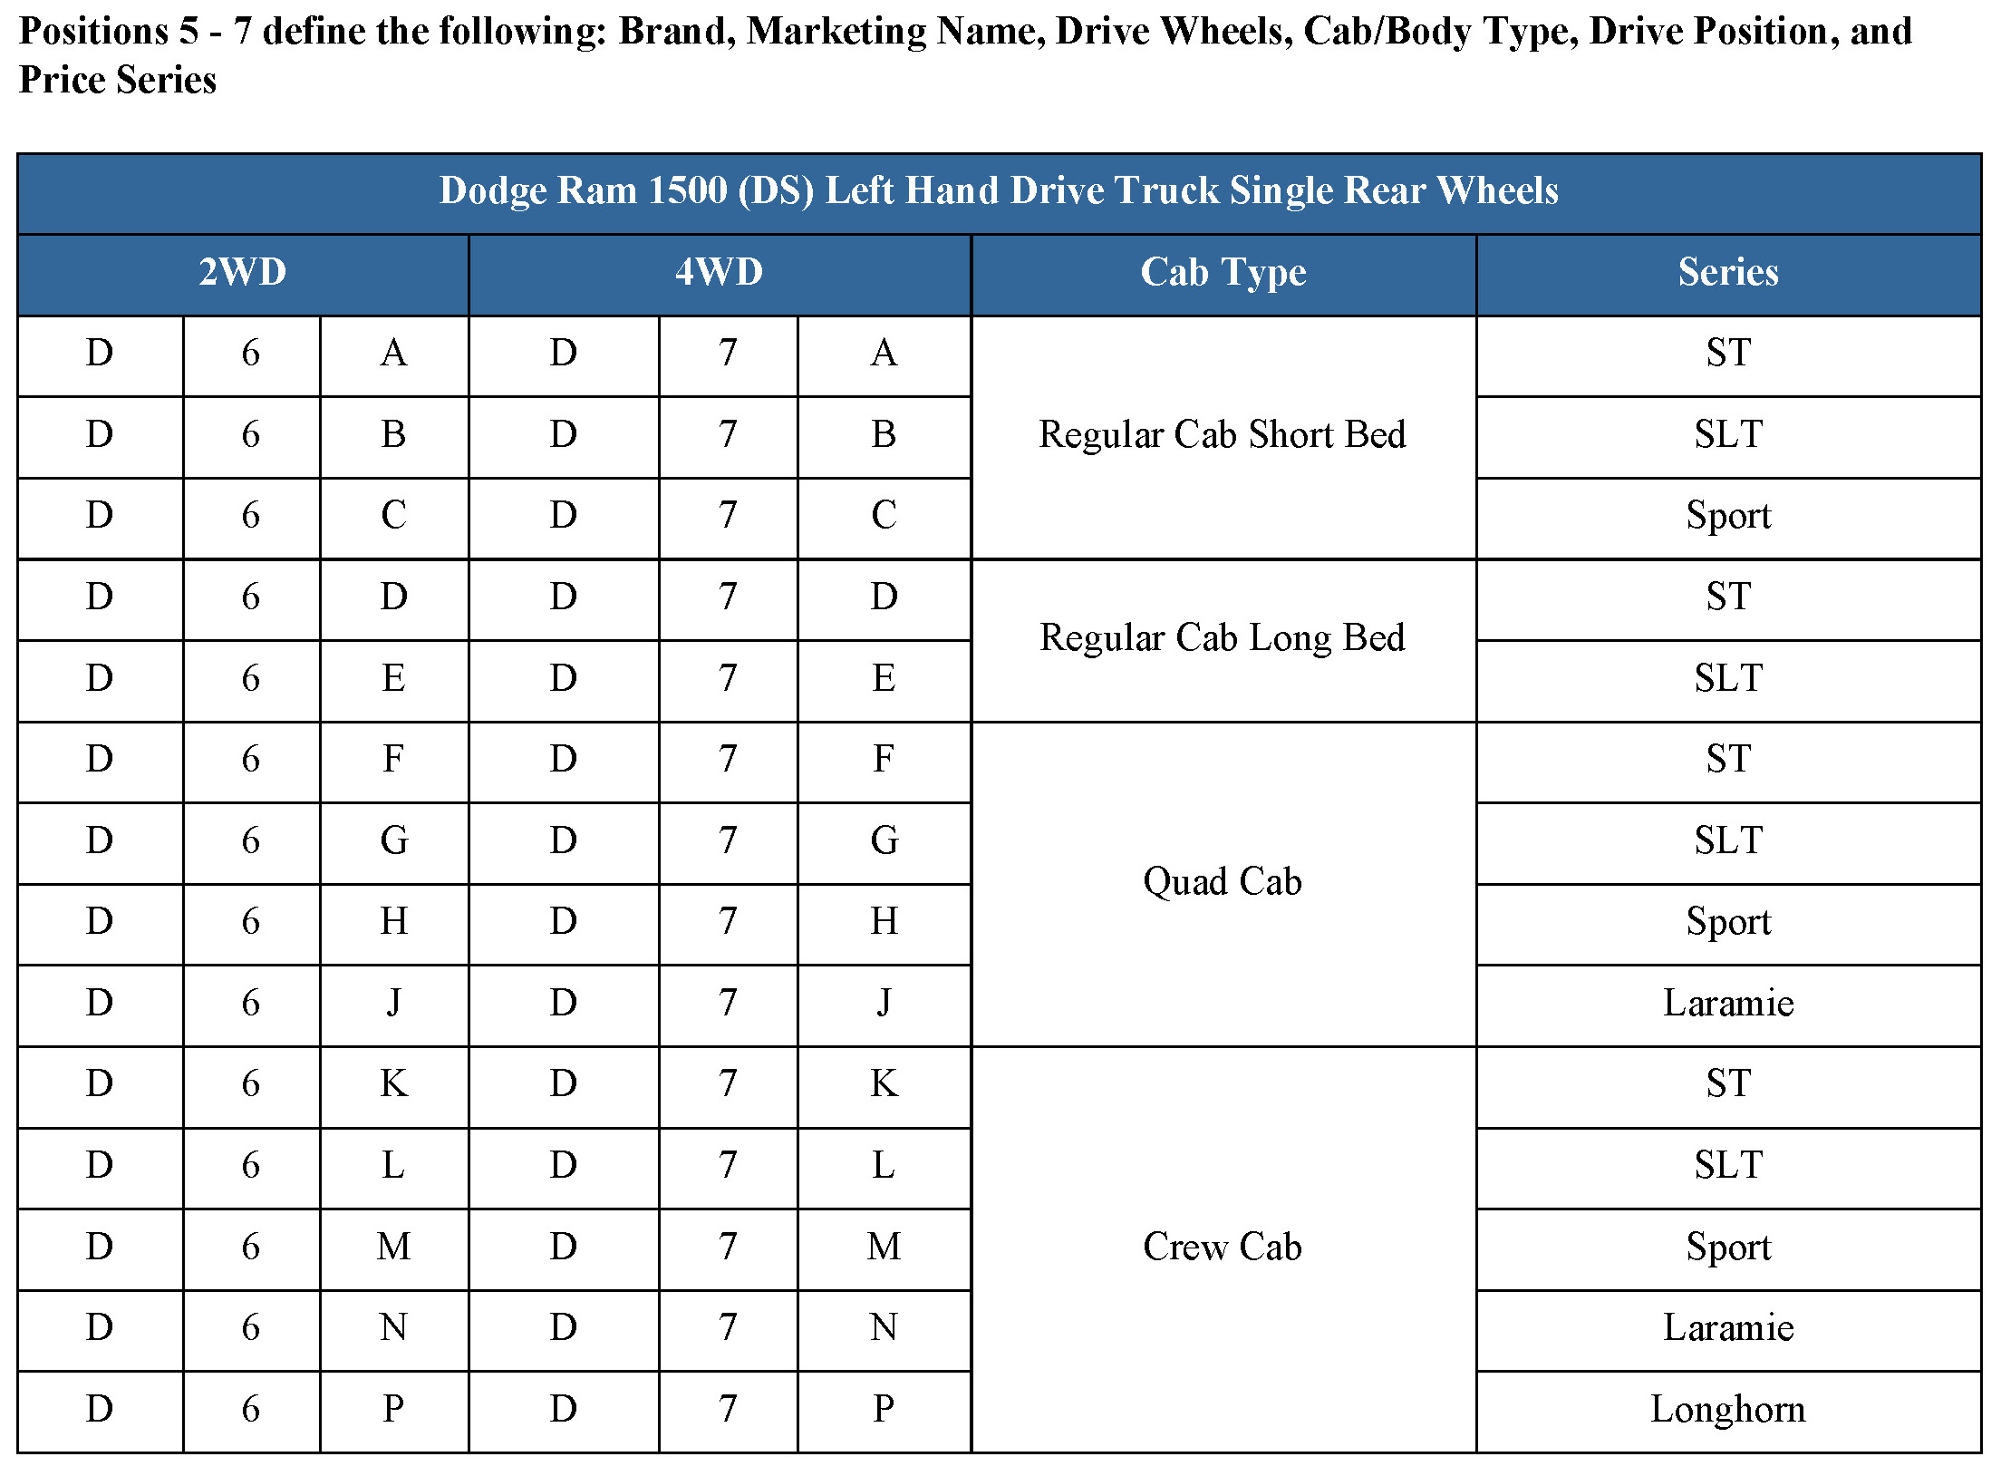Click the letter G in the 2WD columns
2001x1476 pixels.
click(392, 841)
